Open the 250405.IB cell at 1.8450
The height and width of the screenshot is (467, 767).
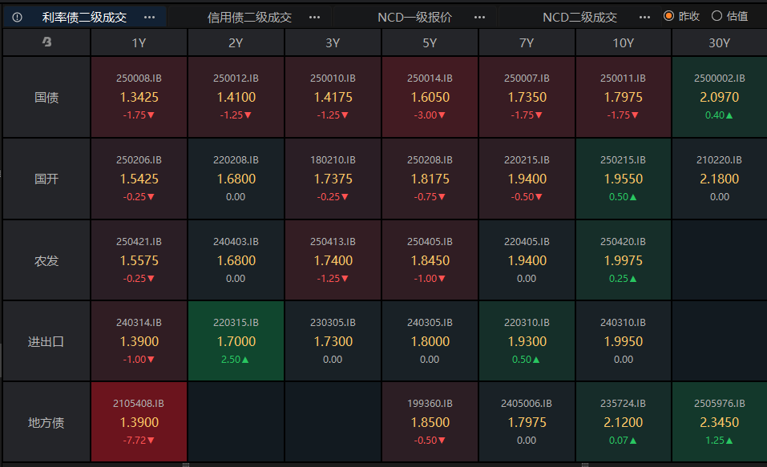tap(430, 260)
